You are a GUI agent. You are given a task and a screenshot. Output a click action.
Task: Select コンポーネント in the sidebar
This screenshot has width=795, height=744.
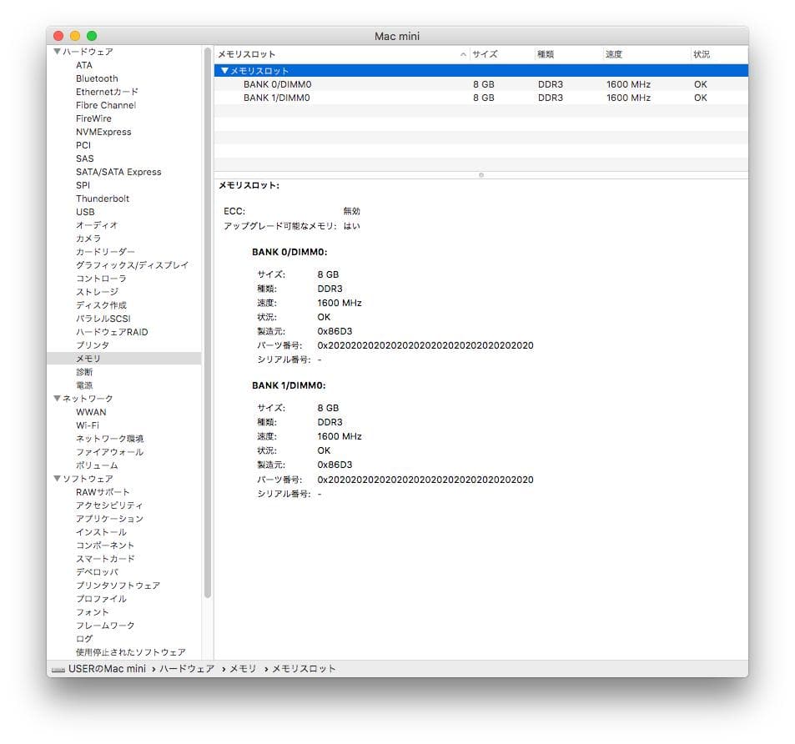point(105,545)
